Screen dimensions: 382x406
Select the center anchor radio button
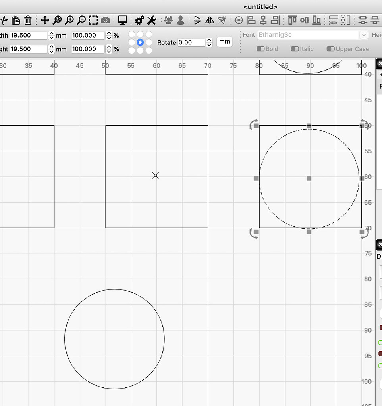click(x=140, y=42)
